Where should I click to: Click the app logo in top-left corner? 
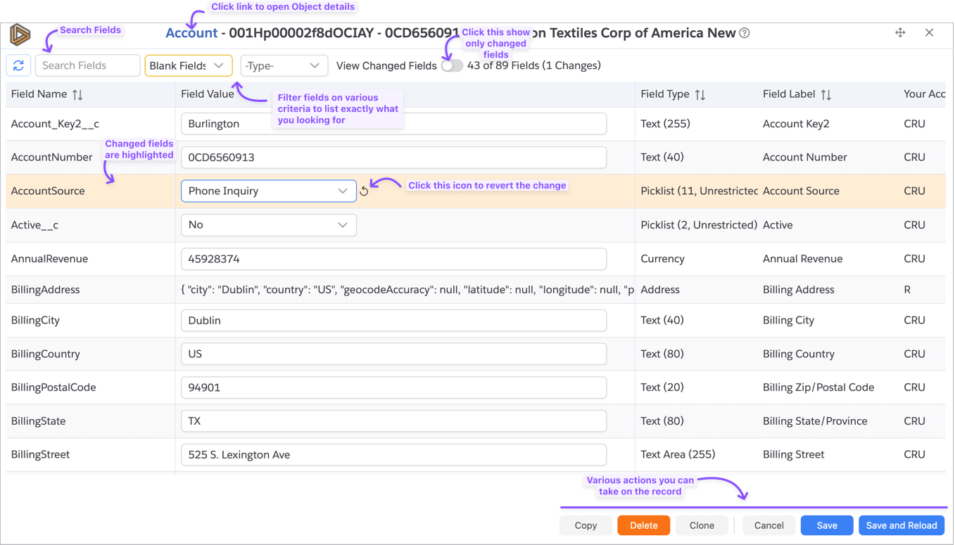(x=20, y=34)
